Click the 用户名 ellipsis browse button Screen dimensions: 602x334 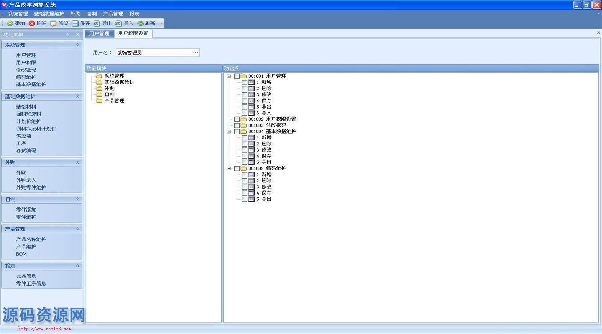click(x=195, y=52)
